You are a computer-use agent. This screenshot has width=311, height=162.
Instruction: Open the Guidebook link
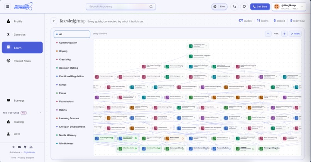coord(15,152)
